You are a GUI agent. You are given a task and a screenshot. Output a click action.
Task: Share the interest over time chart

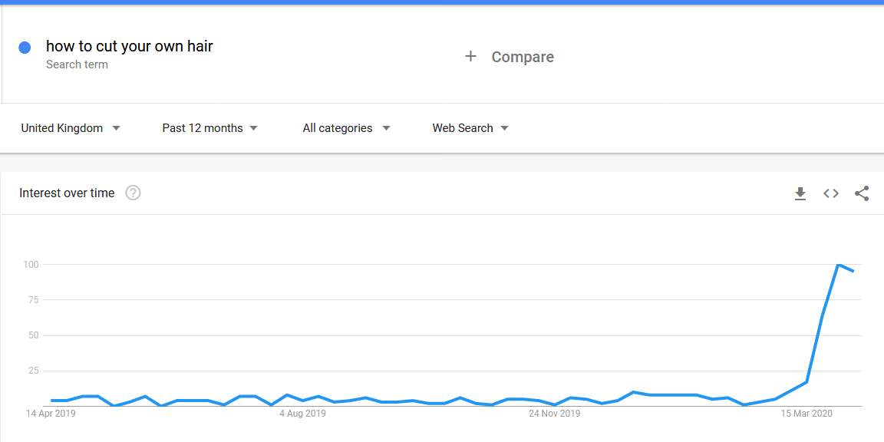coord(862,193)
